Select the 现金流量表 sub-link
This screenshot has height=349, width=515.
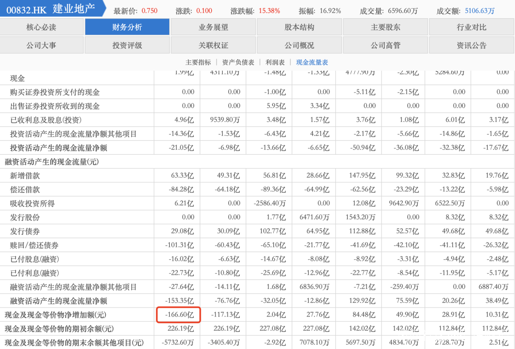coord(312,62)
